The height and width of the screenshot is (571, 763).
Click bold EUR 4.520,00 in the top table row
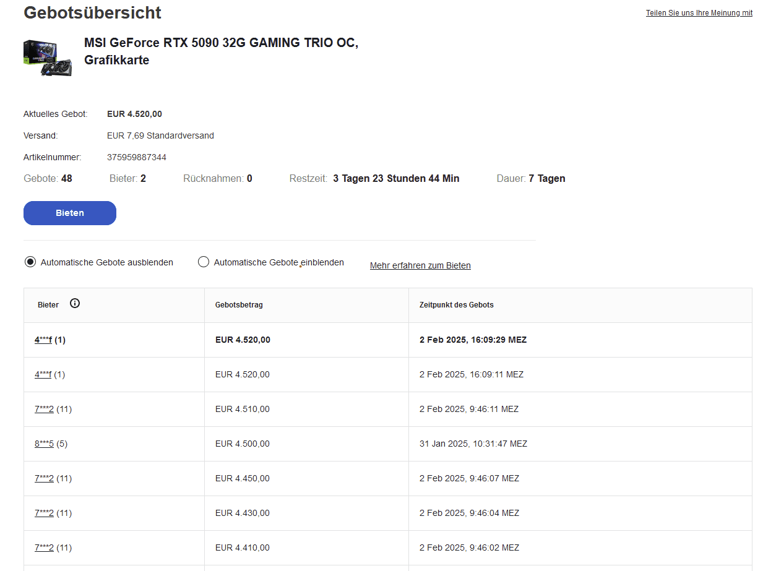pos(243,340)
